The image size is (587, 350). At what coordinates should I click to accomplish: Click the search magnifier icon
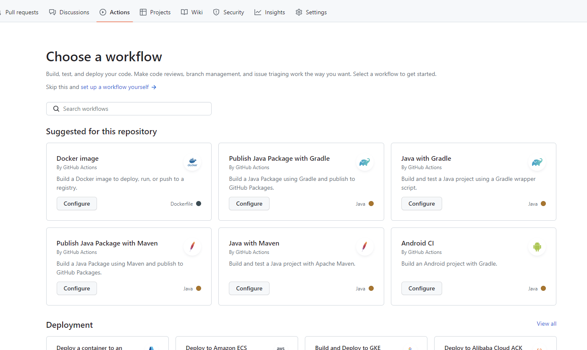(x=56, y=109)
